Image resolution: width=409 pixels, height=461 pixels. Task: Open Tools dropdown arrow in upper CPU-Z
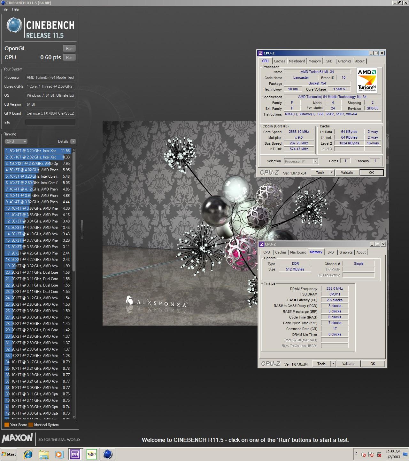coord(332,173)
